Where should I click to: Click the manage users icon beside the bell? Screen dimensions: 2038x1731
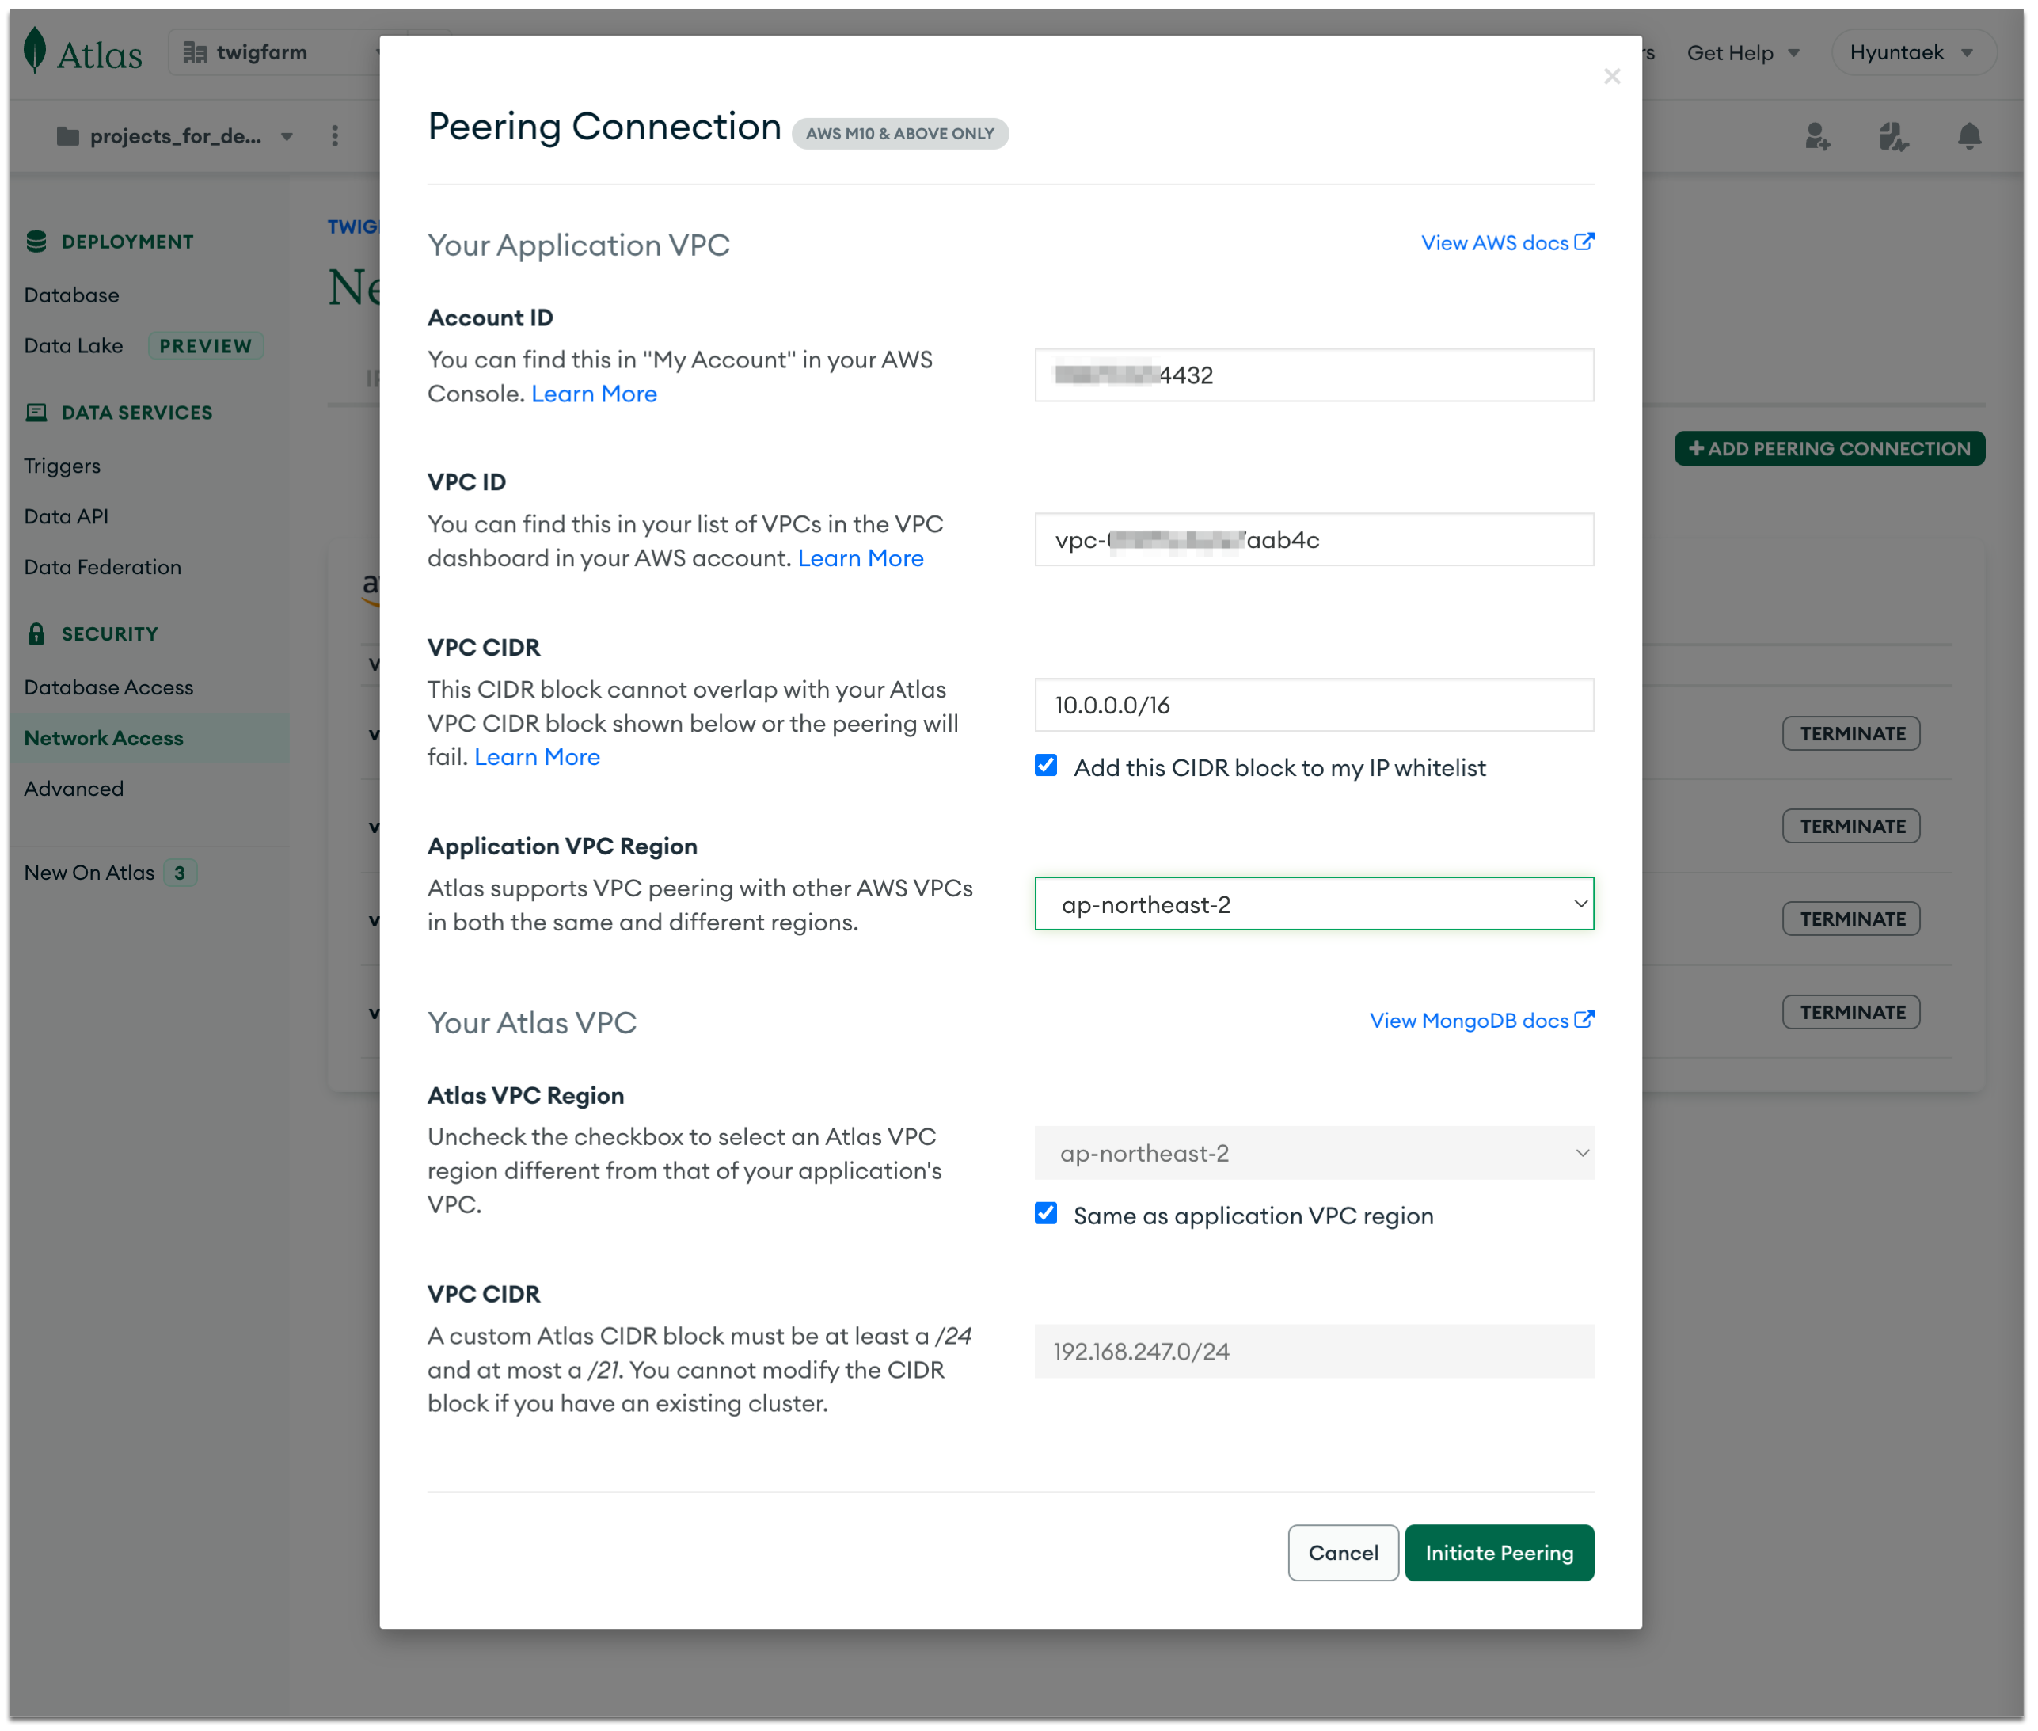tap(1893, 137)
